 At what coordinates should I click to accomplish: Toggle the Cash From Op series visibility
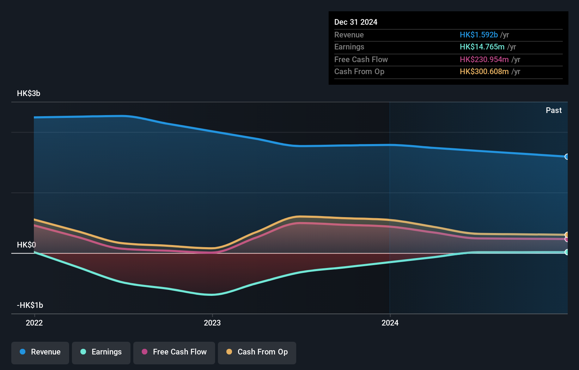tap(257, 352)
